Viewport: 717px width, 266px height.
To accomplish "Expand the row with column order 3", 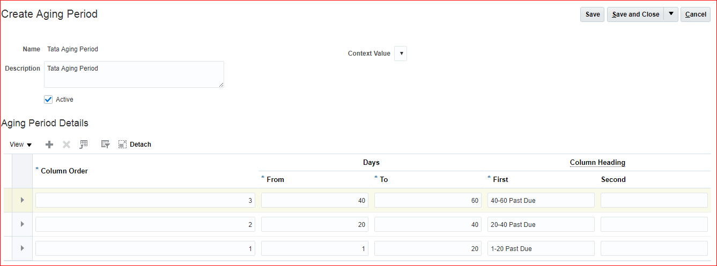I will 22,200.
